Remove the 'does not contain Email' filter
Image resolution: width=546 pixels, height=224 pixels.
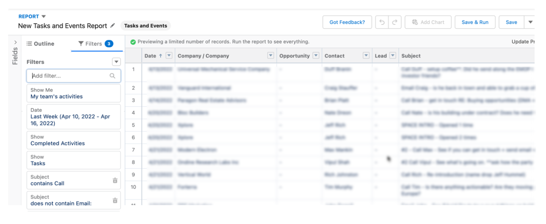tap(115, 200)
